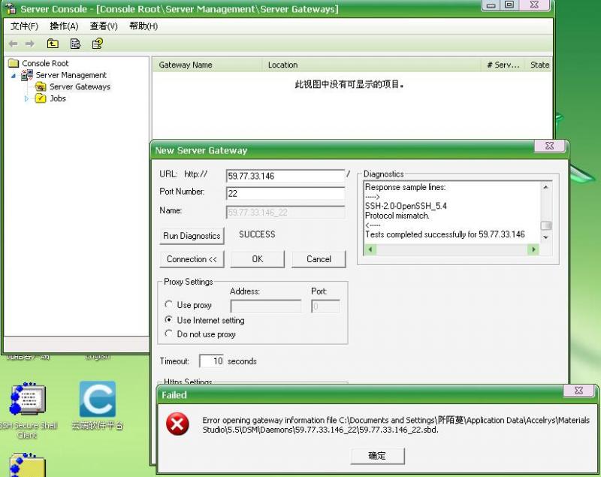Select Server Gateways tree label

80,87
